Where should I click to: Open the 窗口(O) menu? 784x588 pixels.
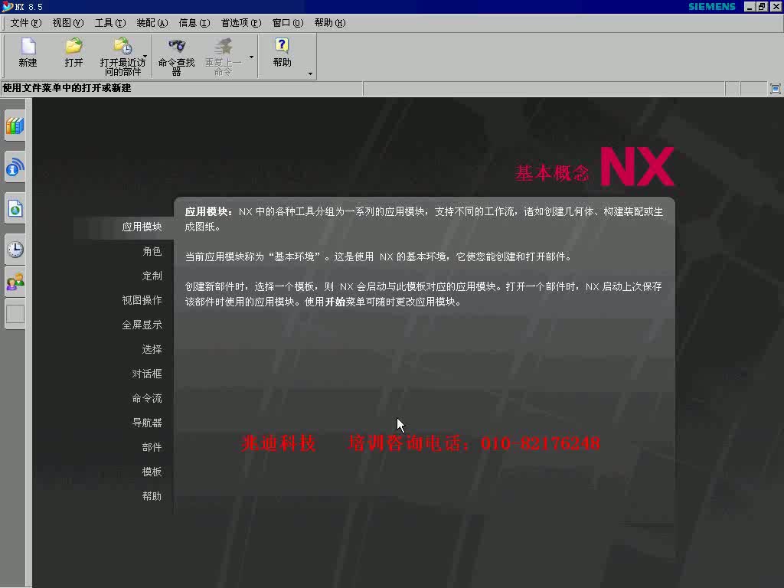pyautogui.click(x=288, y=23)
